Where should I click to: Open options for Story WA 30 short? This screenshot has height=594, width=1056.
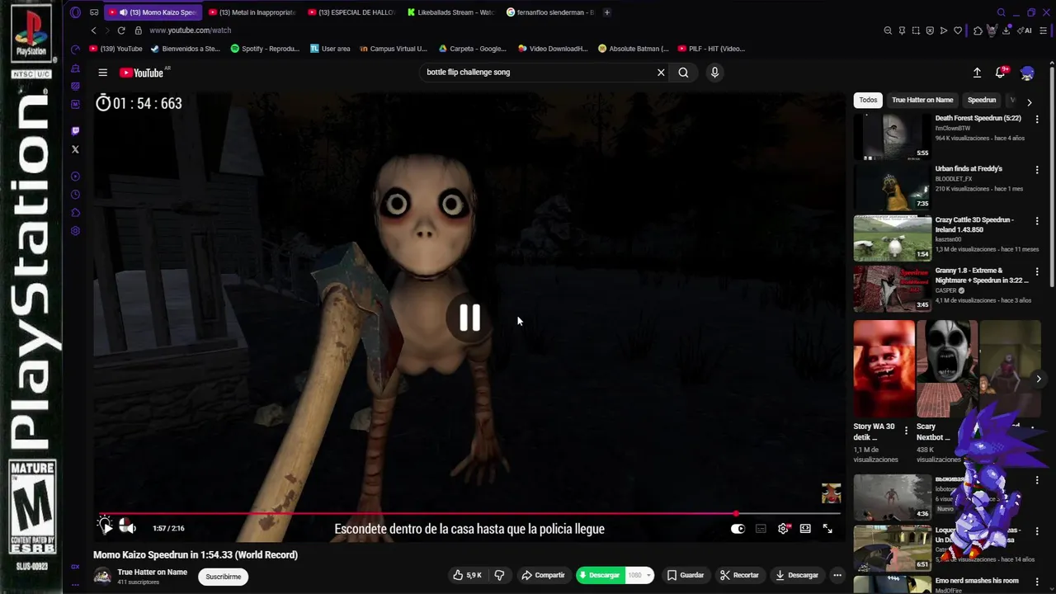[906, 430]
